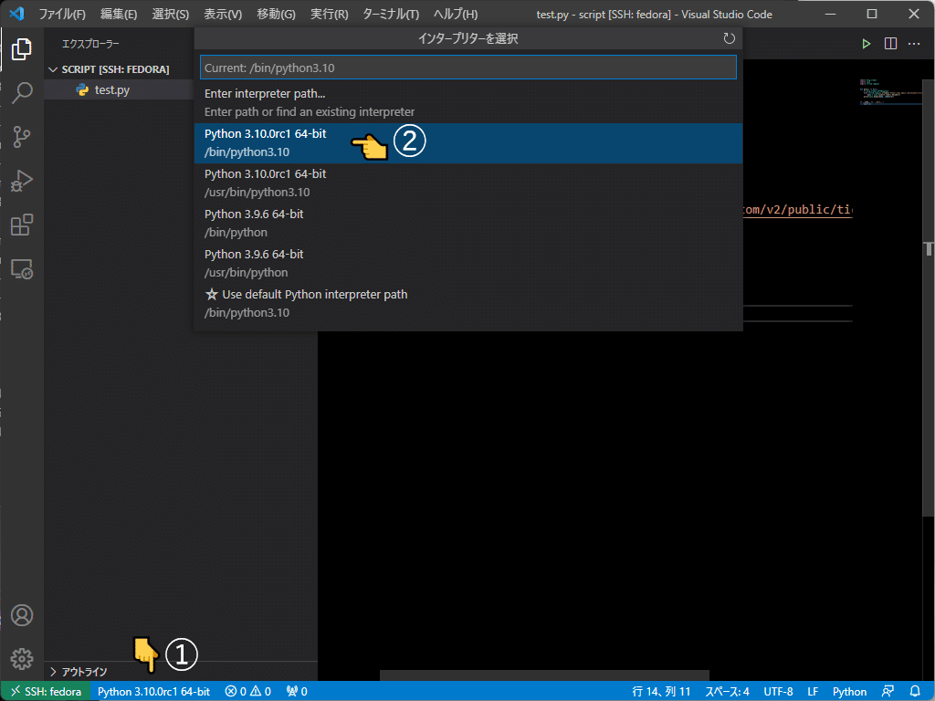Image resolution: width=935 pixels, height=701 pixels.
Task: Open the Accounts icon
Action: pyautogui.click(x=22, y=615)
